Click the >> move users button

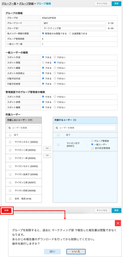click(47, 148)
